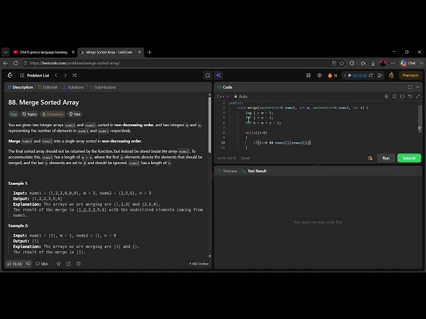
Task: Open LeetCode settings gear
Action: coord(319,75)
